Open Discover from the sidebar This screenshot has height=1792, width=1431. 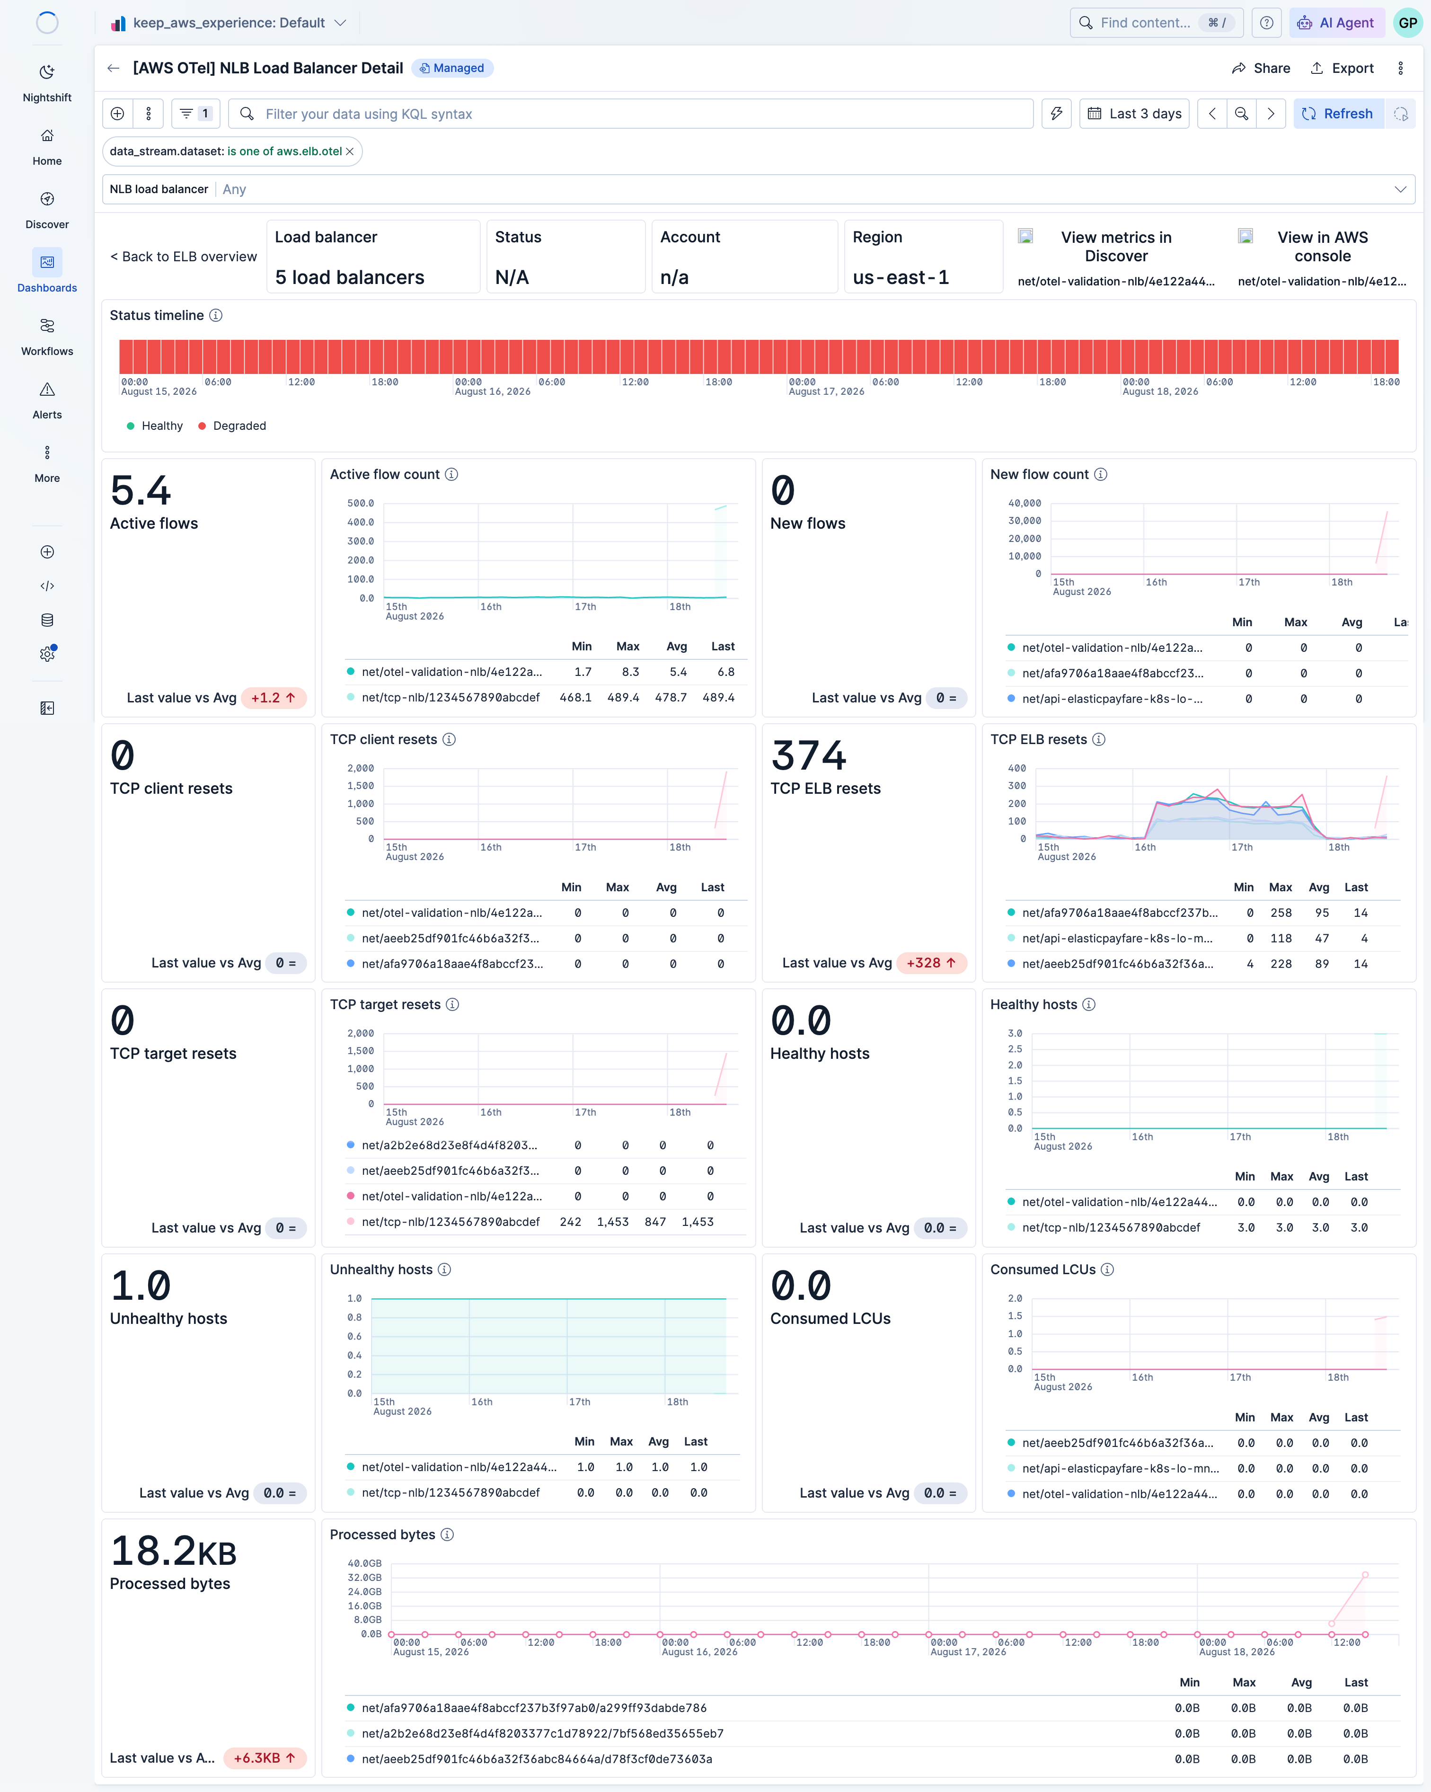[x=46, y=210]
